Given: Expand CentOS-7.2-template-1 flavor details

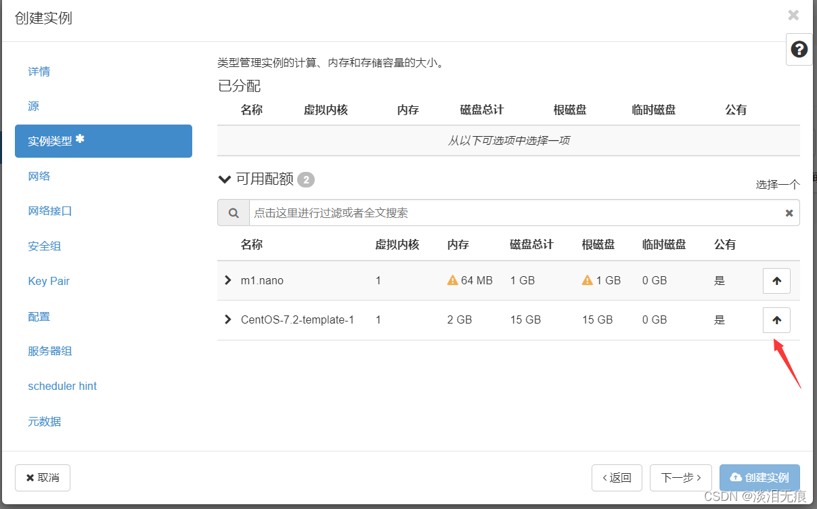Looking at the screenshot, I should [227, 319].
